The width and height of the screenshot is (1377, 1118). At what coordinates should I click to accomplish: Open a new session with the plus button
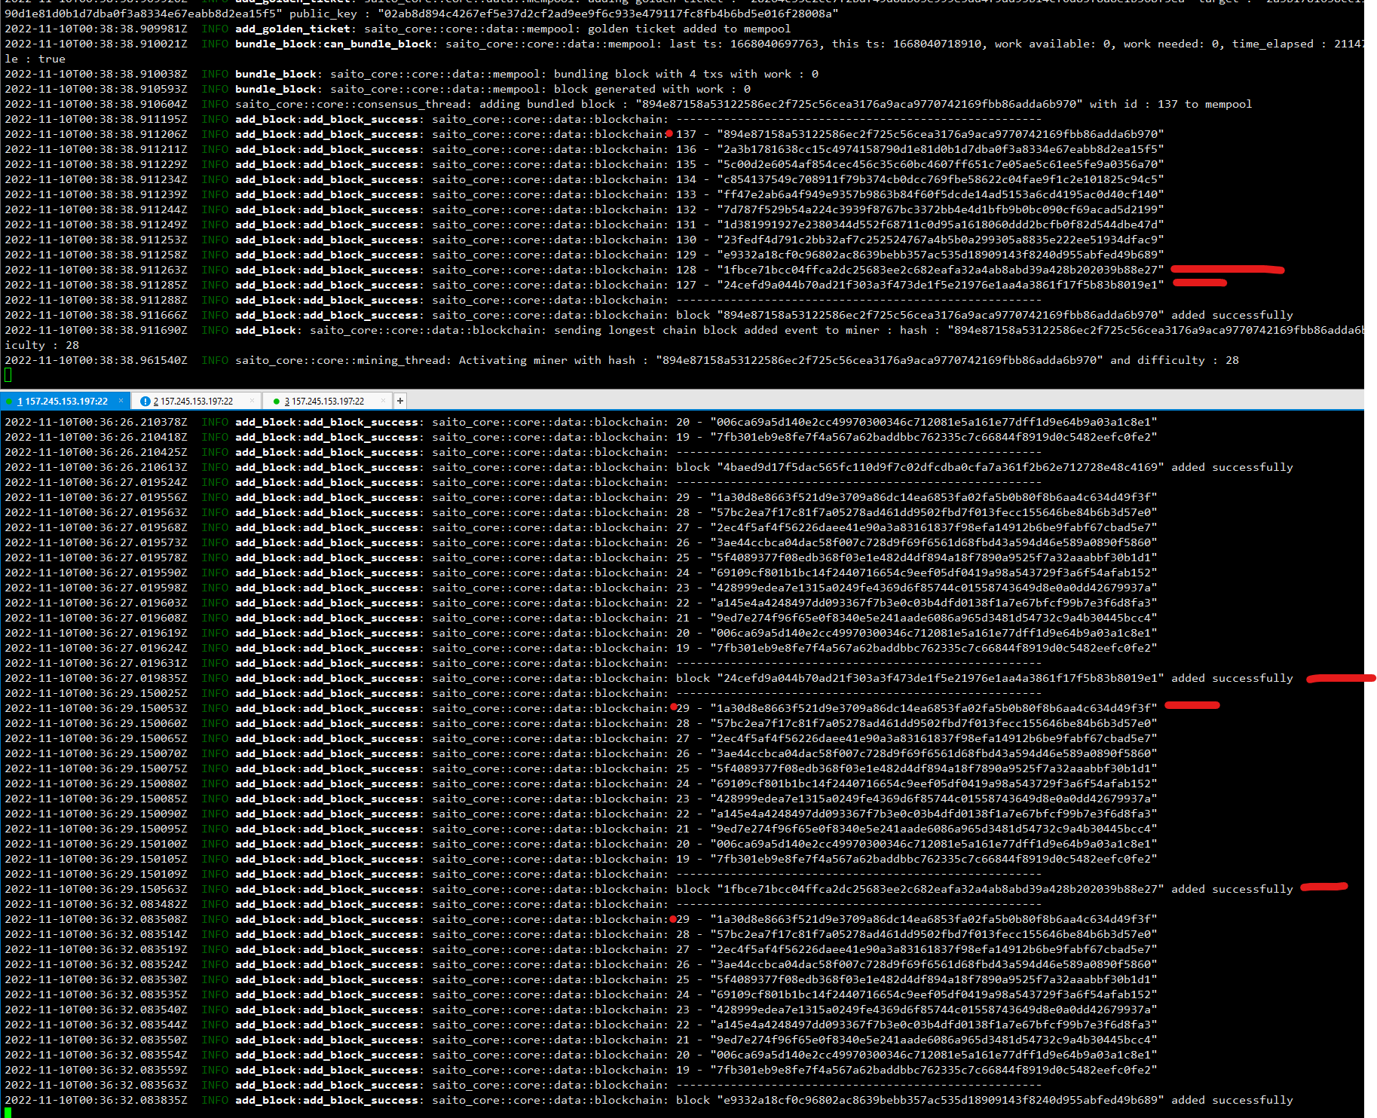pos(400,401)
